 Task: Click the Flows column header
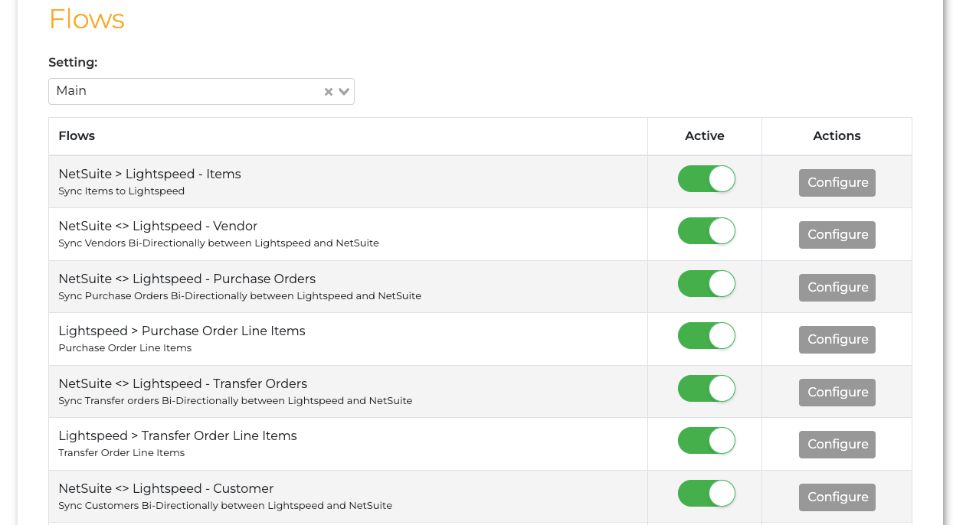[x=77, y=136]
